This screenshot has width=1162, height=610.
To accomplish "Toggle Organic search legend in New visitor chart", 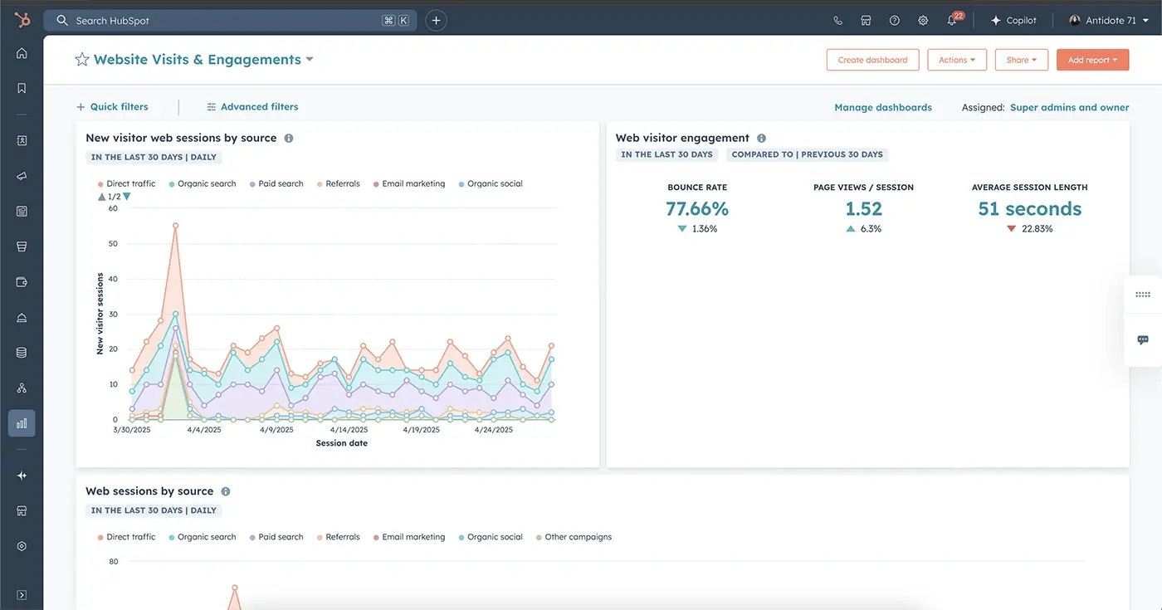I will pos(203,183).
